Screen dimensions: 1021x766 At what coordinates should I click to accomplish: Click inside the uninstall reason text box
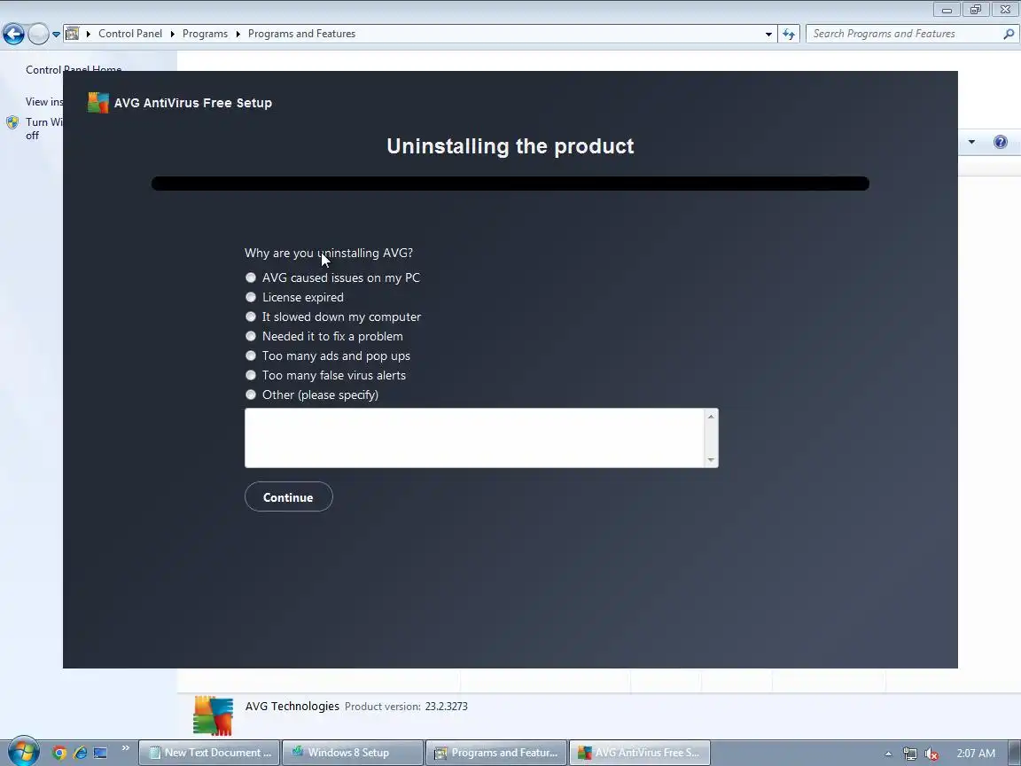coord(475,438)
